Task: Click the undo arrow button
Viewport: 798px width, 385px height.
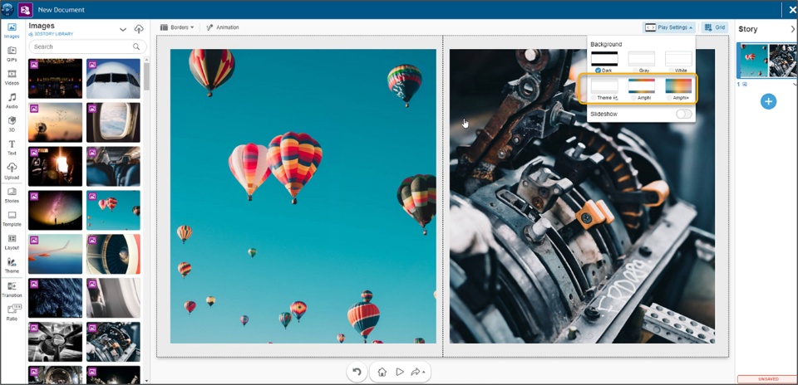Action: [x=357, y=372]
